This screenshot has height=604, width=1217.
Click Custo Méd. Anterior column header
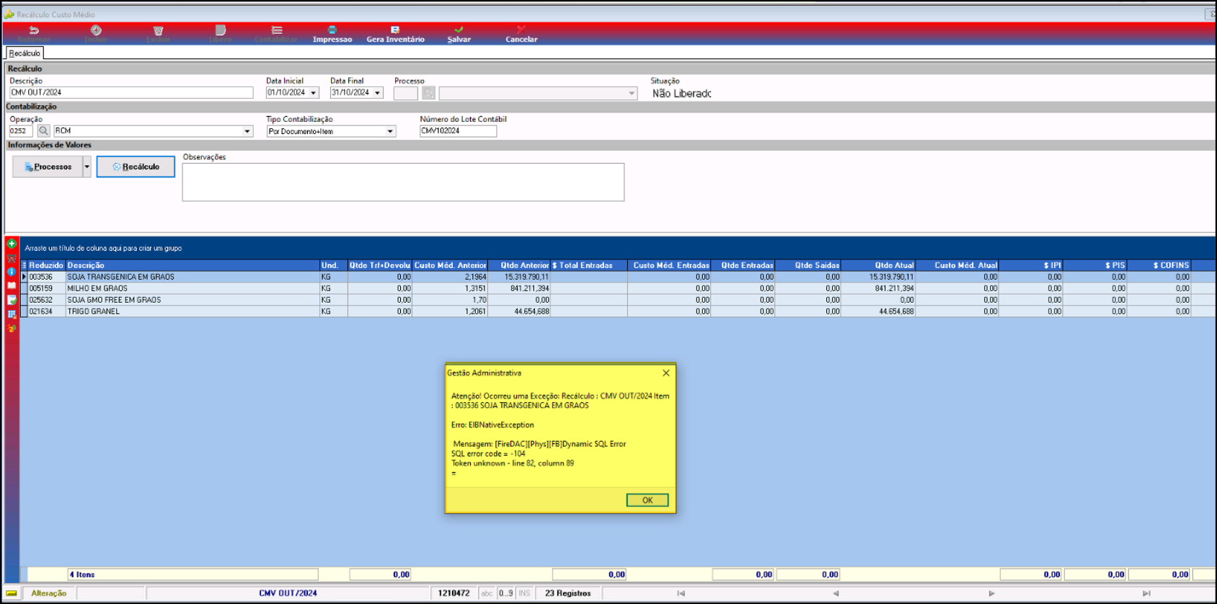[450, 265]
